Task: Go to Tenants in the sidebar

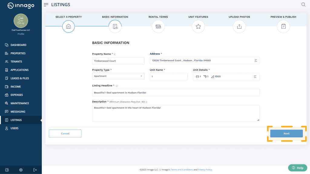Action: [x=16, y=62]
